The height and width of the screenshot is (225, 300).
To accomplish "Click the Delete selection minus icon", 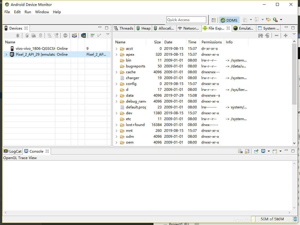I will [x=277, y=35].
